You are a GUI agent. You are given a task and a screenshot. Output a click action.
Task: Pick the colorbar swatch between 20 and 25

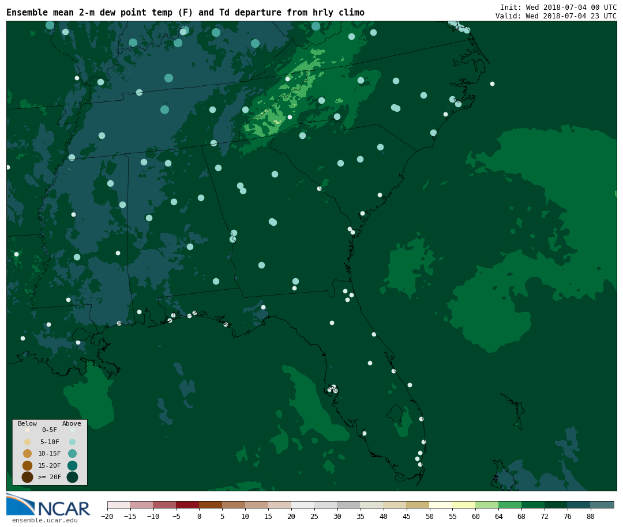[303, 505]
